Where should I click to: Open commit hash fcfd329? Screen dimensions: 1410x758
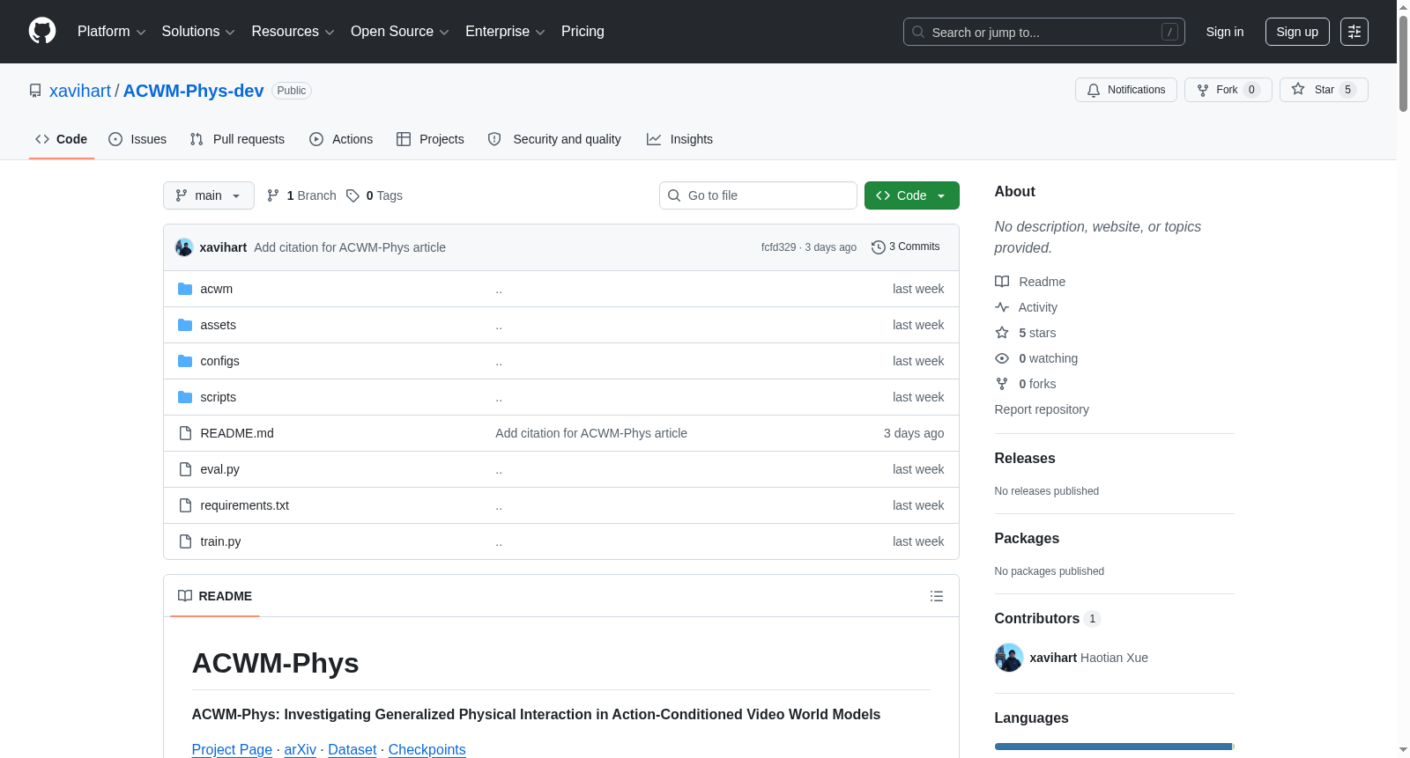tap(778, 247)
